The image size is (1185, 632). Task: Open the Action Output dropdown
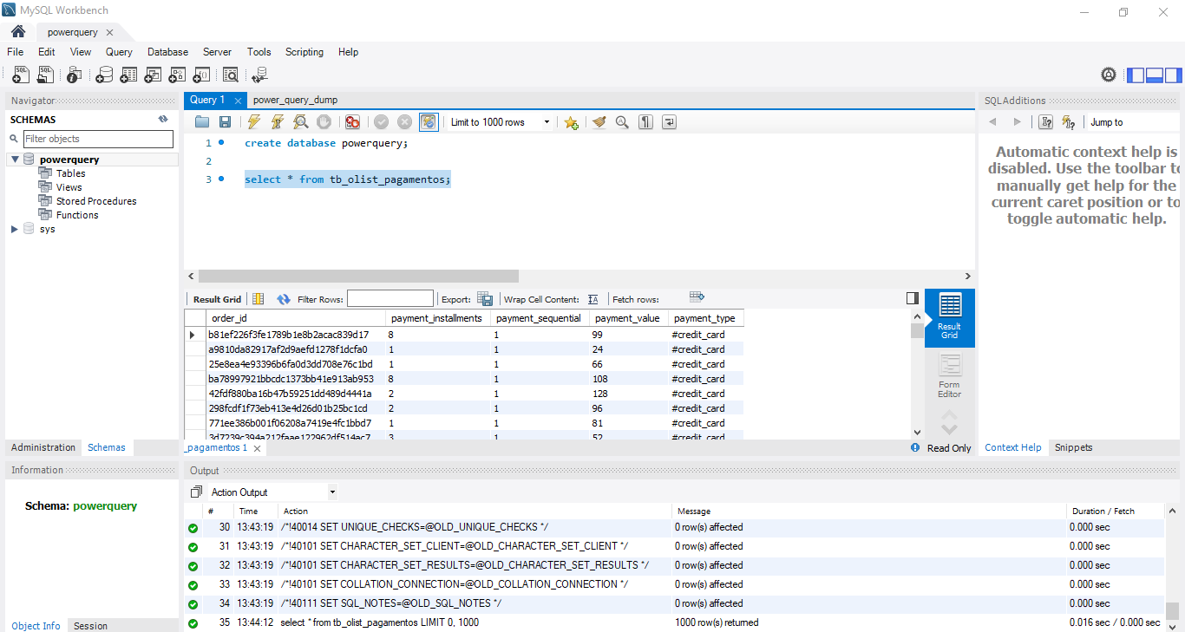click(273, 492)
